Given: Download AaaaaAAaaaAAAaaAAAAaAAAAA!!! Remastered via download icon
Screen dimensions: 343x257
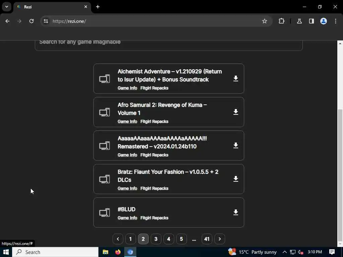Looking at the screenshot, I should tap(235, 145).
